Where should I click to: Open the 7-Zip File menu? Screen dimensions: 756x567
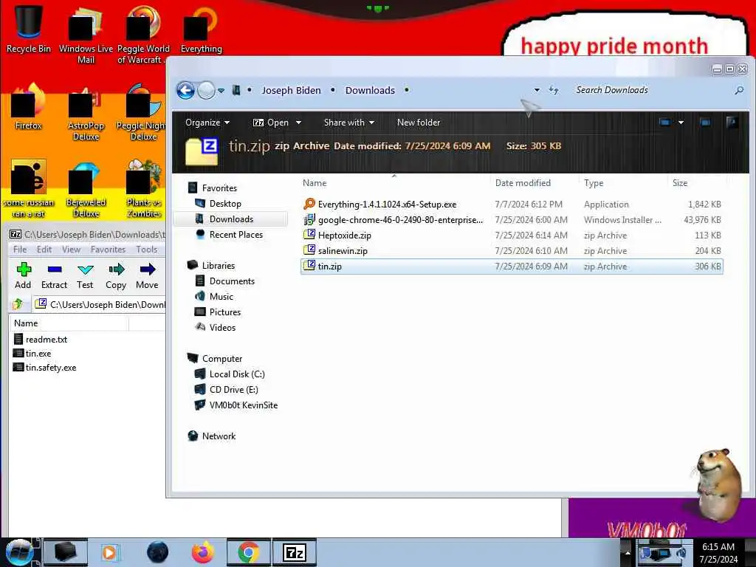(x=20, y=250)
